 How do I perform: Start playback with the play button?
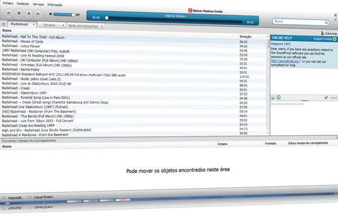pyautogui.click(x=19, y=14)
